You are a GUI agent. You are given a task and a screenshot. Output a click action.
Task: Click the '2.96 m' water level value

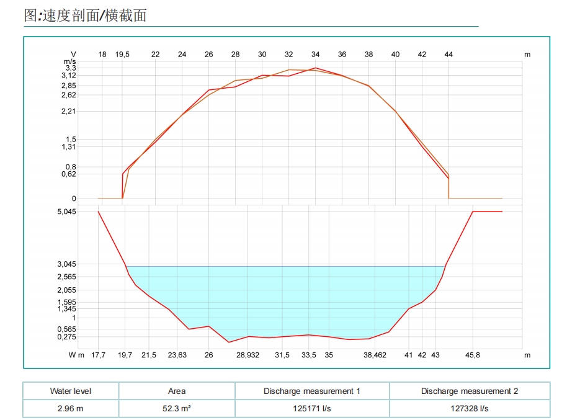coord(71,408)
